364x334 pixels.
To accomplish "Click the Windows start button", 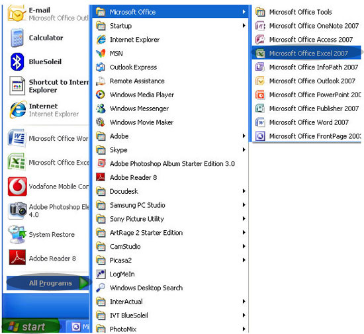I will coord(30,327).
